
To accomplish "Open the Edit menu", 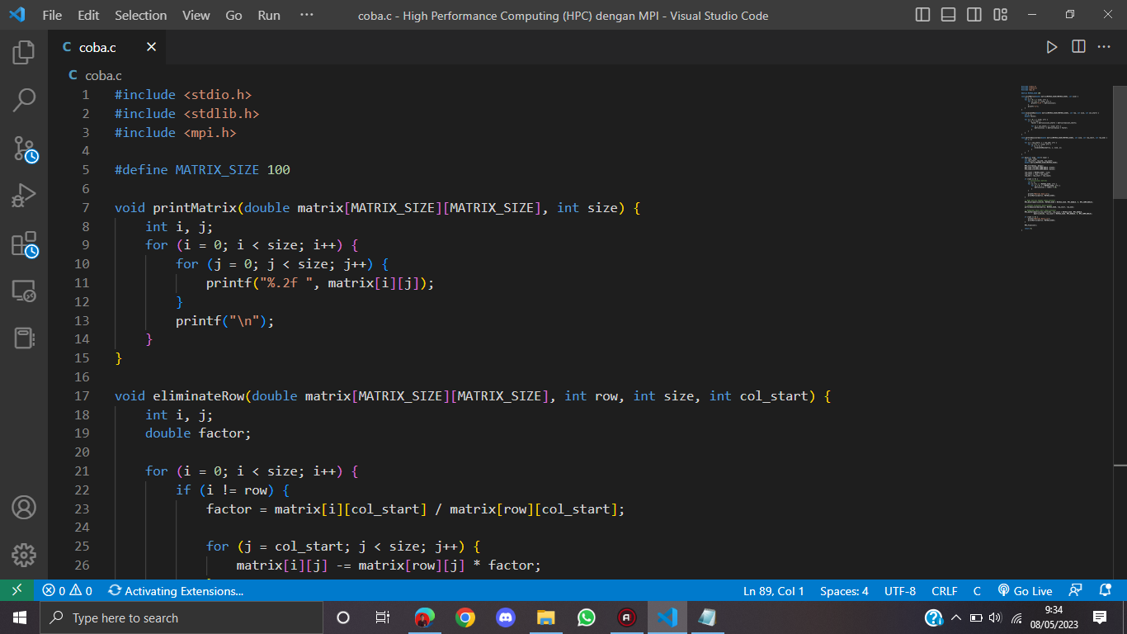I will coord(88,15).
